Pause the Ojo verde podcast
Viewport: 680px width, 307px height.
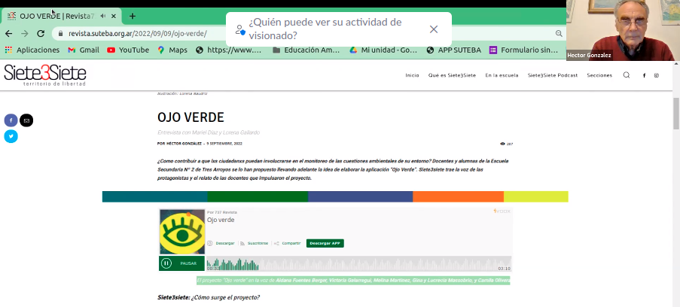pos(166,263)
